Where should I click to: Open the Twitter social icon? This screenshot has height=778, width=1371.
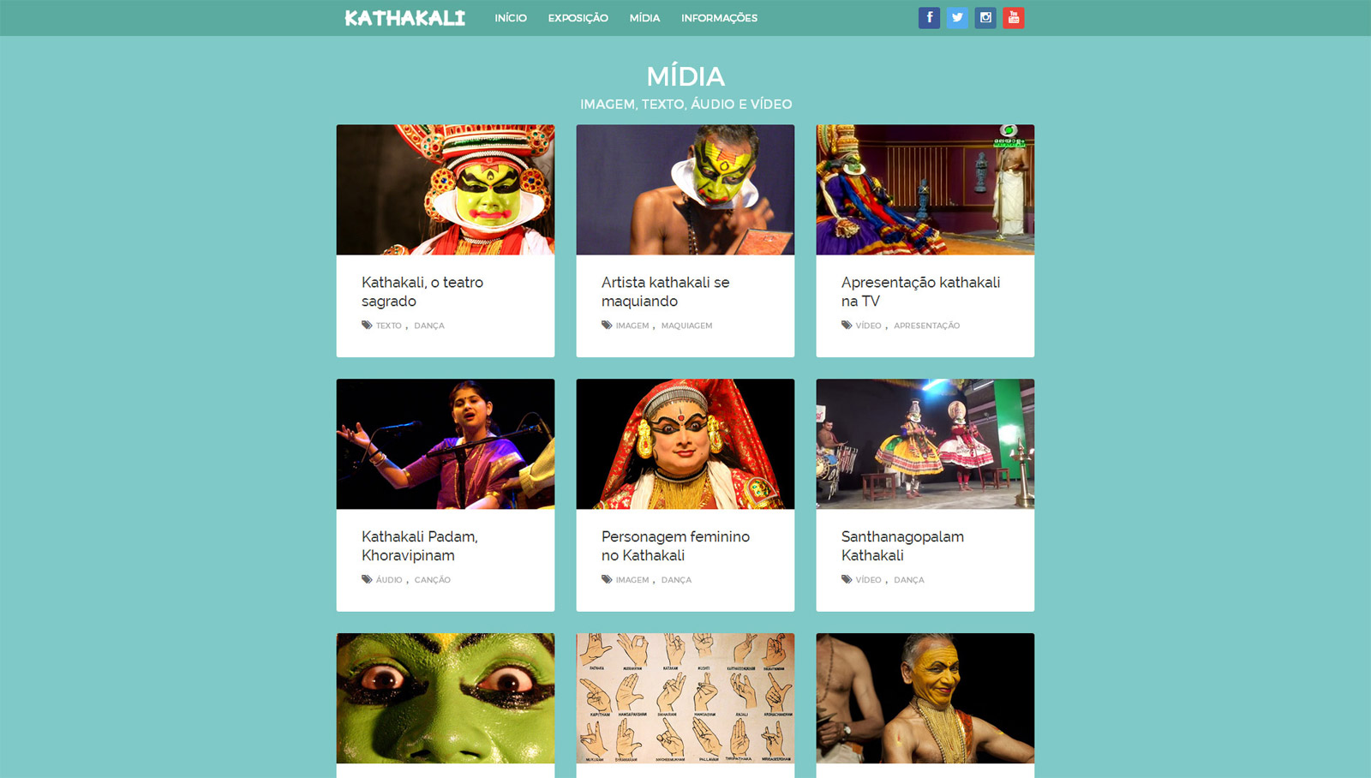click(957, 18)
